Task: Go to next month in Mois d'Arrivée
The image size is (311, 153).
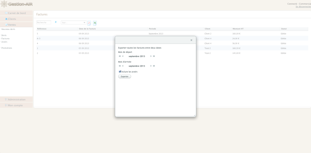Action: (151, 66)
